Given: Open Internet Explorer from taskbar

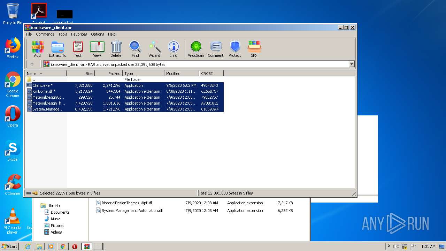Looking at the screenshot, I should 28,246.
